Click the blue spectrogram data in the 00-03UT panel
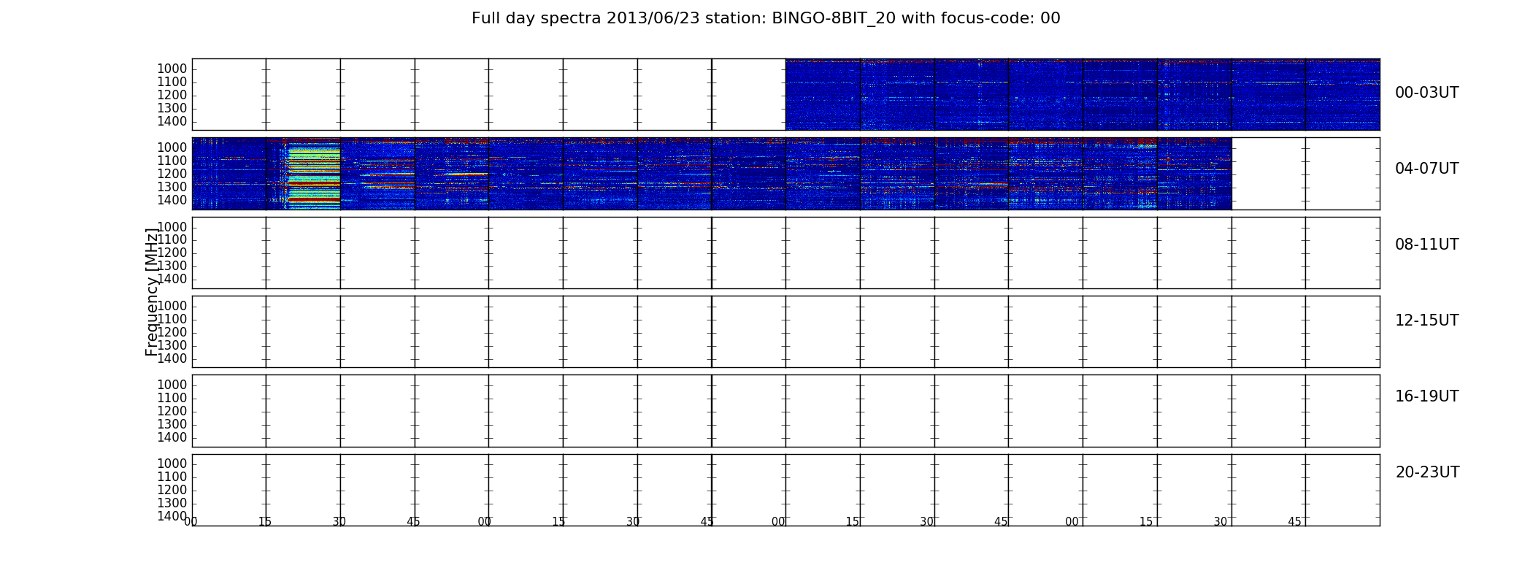 1083,94
